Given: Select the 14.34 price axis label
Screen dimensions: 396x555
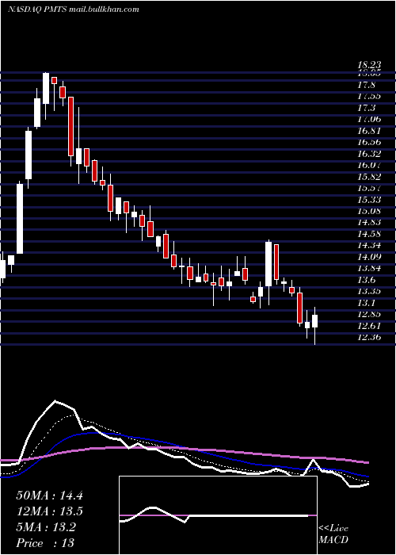Looking at the screenshot, I should pyautogui.click(x=369, y=245).
